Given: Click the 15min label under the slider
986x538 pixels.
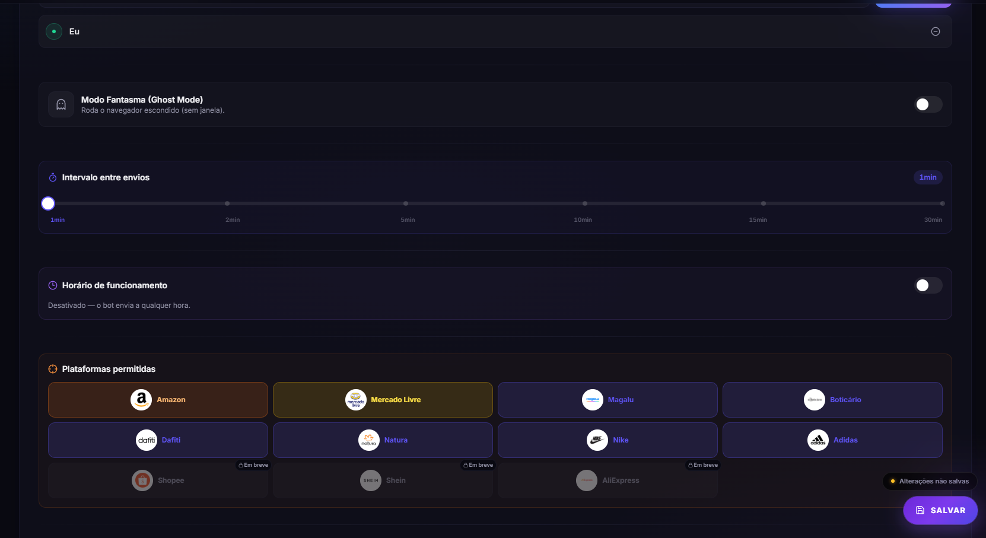Looking at the screenshot, I should (x=758, y=219).
